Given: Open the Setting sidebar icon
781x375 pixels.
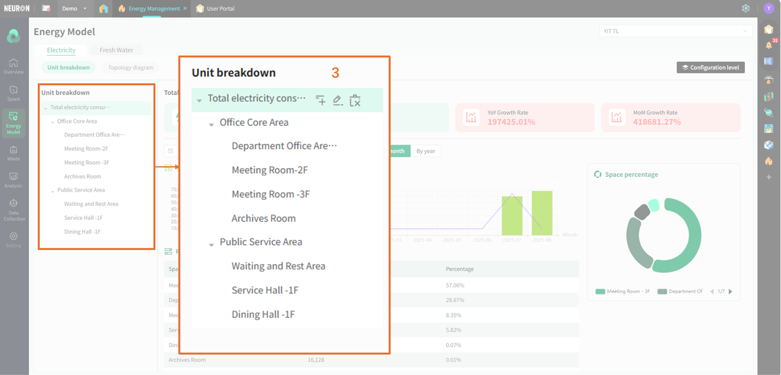Looking at the screenshot, I should pos(13,240).
